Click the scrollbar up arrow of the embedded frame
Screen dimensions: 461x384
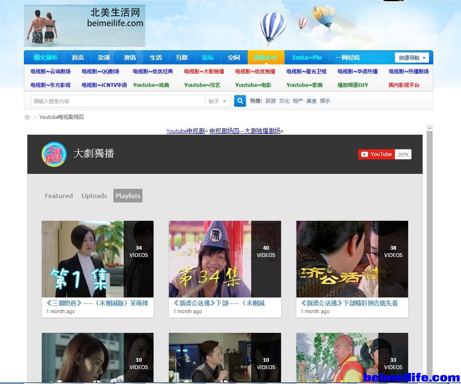click(429, 128)
